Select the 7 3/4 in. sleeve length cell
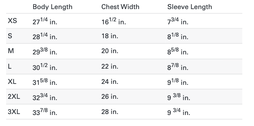The width and height of the screenshot is (254, 126). tap(178, 21)
